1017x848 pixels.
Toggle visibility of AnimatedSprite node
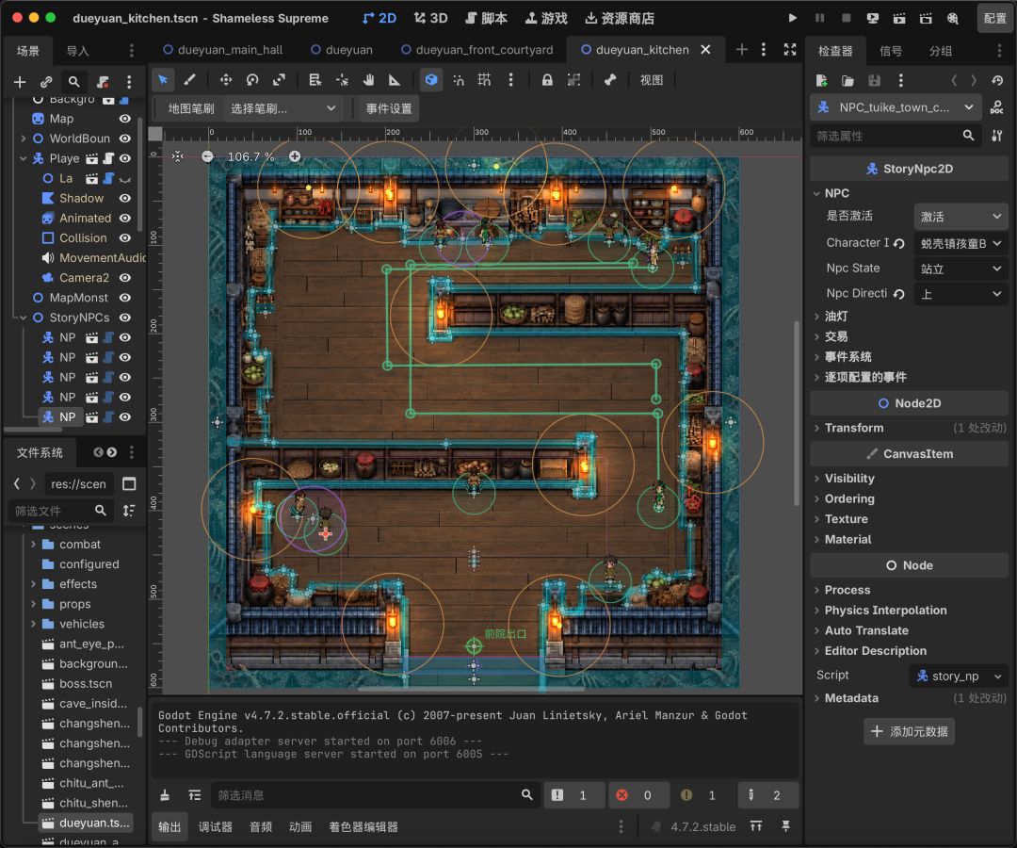[x=125, y=218]
